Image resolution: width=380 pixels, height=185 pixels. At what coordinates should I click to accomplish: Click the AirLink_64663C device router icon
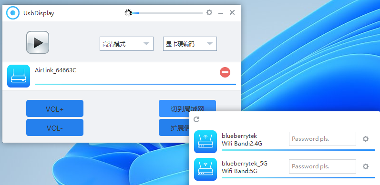tap(19, 76)
